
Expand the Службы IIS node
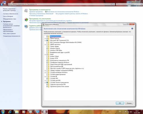click(x=45, y=77)
